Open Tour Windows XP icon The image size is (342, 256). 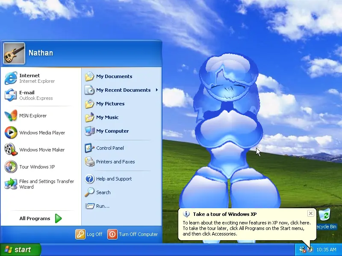pyautogui.click(x=11, y=167)
